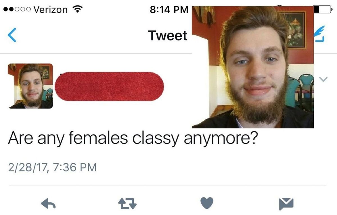Tap the signal strength dots

click(17, 10)
